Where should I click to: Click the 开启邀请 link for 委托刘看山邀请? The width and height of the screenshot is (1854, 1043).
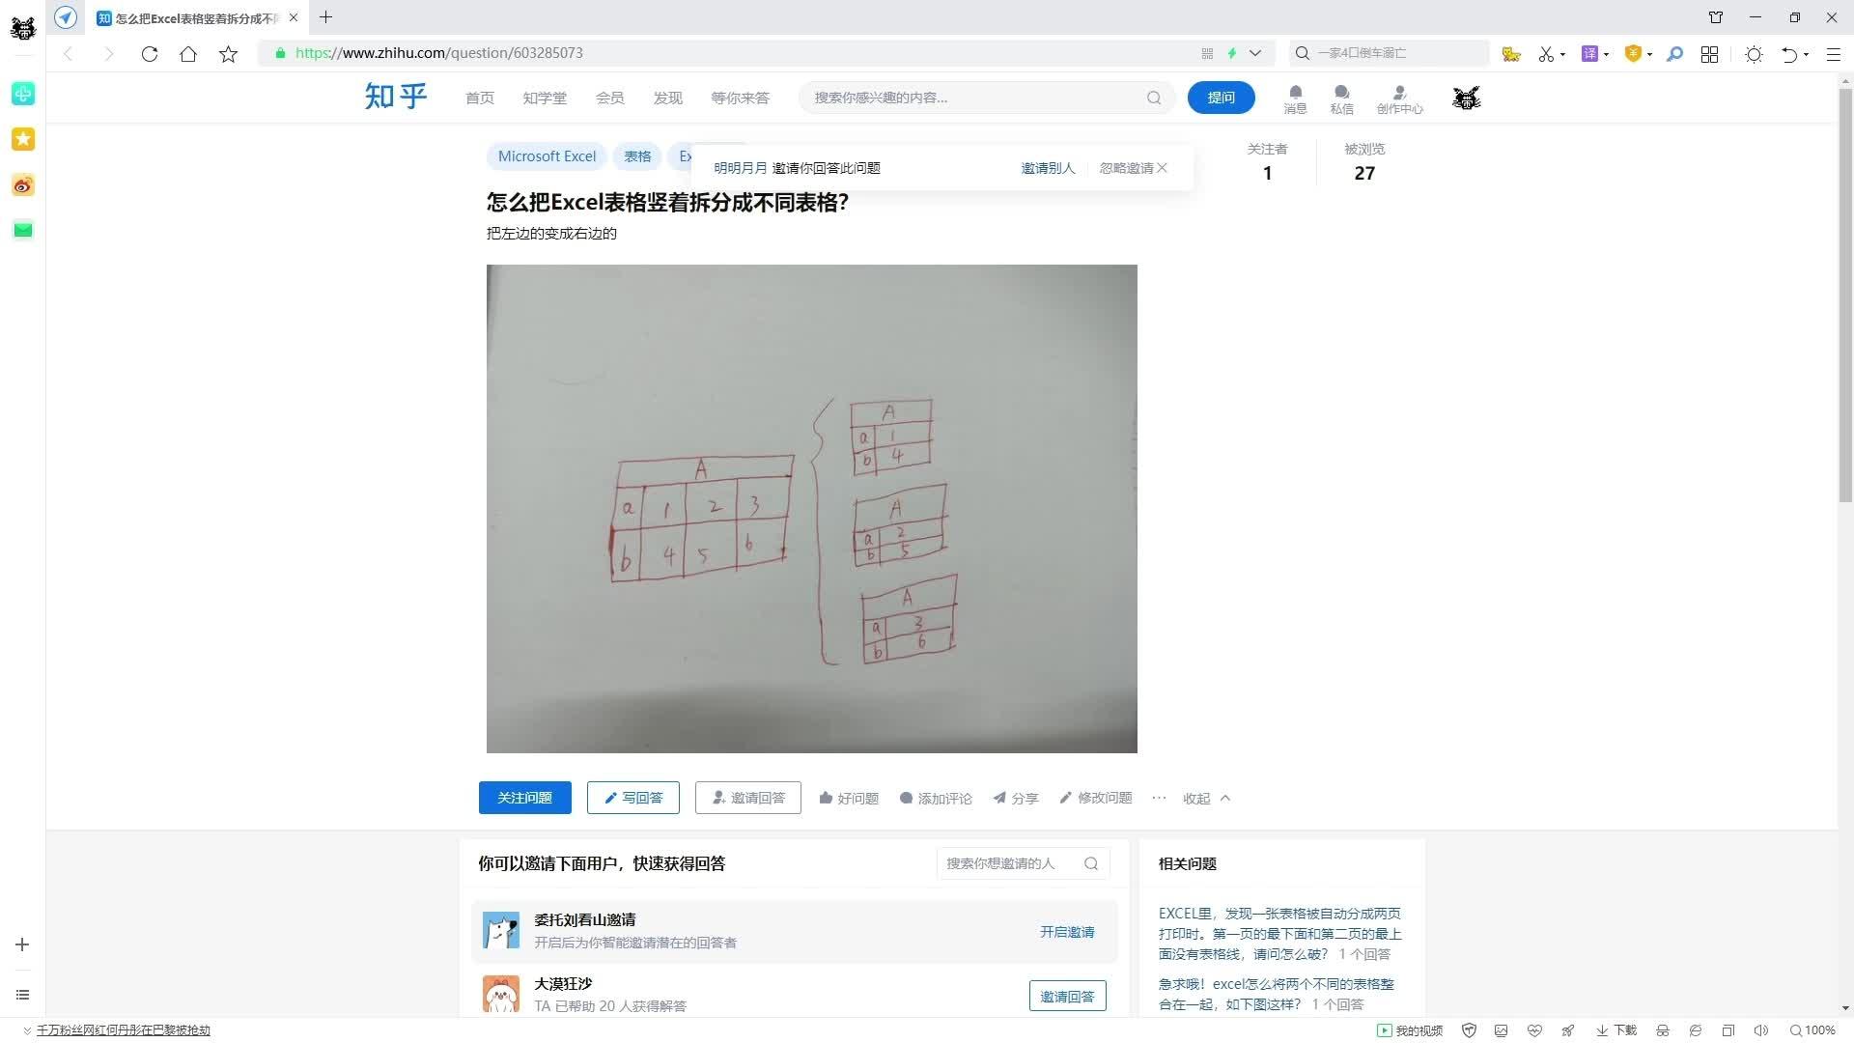pyautogui.click(x=1067, y=931)
